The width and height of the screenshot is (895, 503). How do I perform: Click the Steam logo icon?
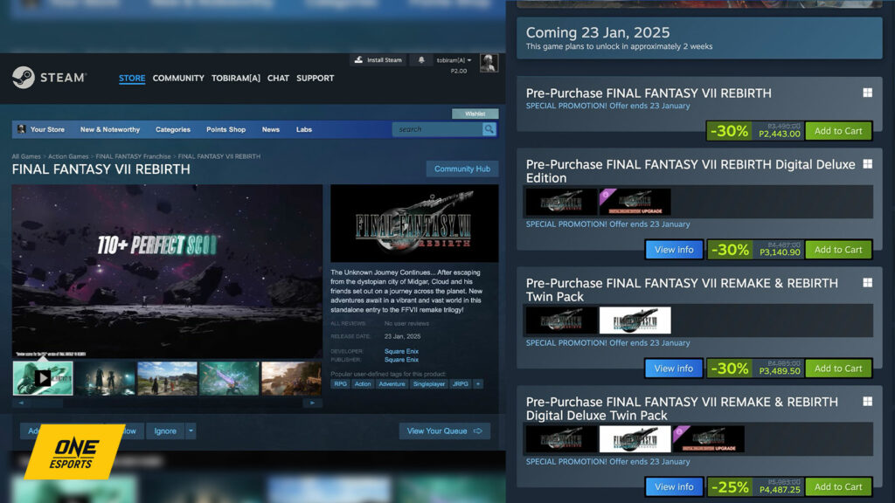pos(24,78)
